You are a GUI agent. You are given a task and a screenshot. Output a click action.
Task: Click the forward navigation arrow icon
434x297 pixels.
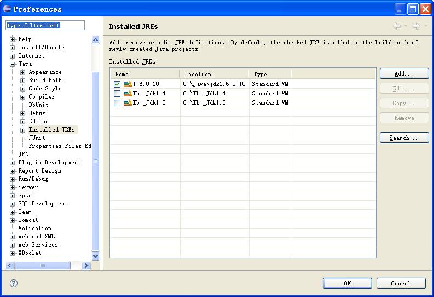(x=416, y=26)
